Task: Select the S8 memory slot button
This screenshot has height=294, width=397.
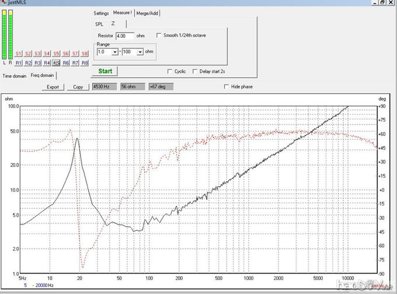Action: point(85,54)
